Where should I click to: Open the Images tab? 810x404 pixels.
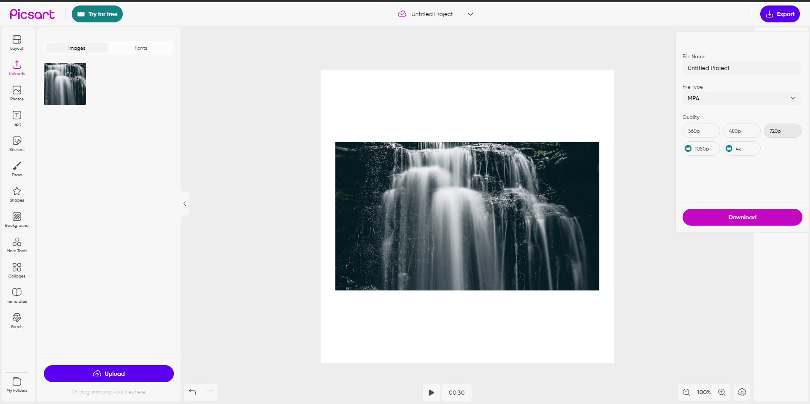[x=76, y=48]
